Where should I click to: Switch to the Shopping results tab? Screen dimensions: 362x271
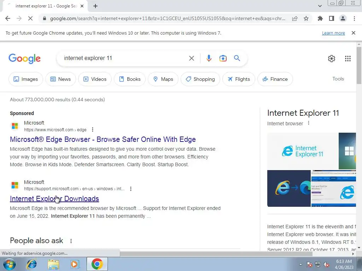click(x=200, y=79)
